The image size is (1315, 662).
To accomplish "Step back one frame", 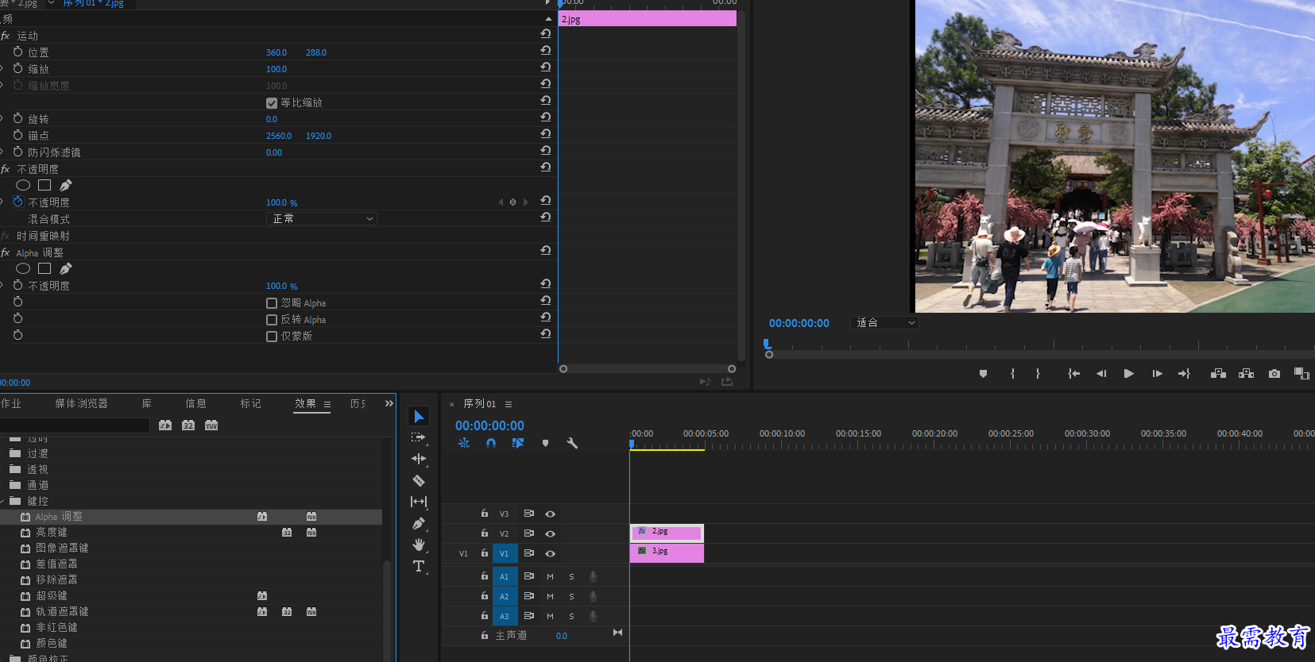I will click(1101, 374).
